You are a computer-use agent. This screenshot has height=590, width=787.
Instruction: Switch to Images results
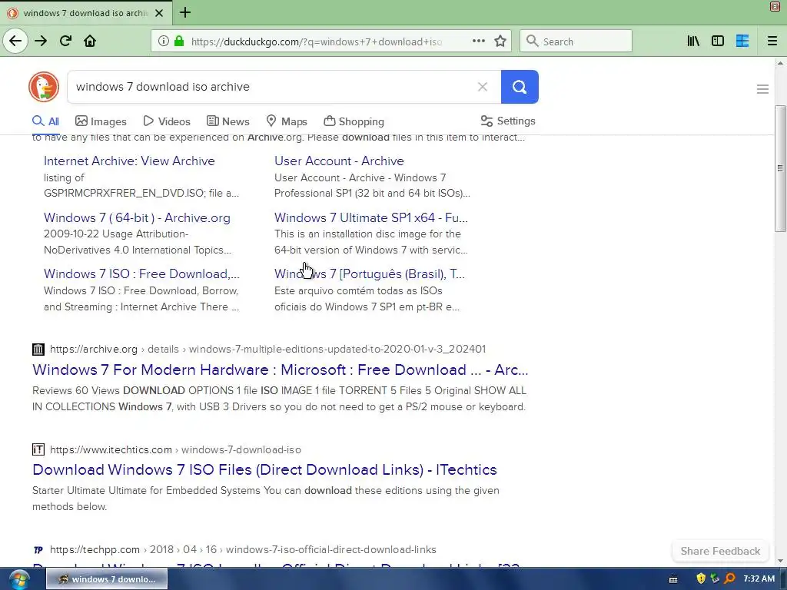(x=101, y=121)
